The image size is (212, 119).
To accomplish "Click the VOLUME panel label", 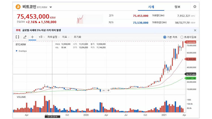I will tap(21, 97).
